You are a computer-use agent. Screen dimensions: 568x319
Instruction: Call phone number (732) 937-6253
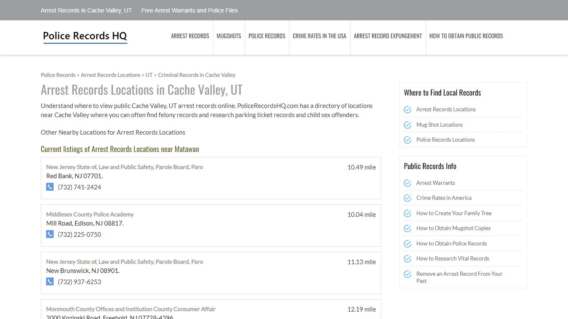(79, 282)
